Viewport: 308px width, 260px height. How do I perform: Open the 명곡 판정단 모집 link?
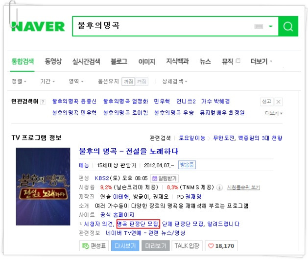138,224
